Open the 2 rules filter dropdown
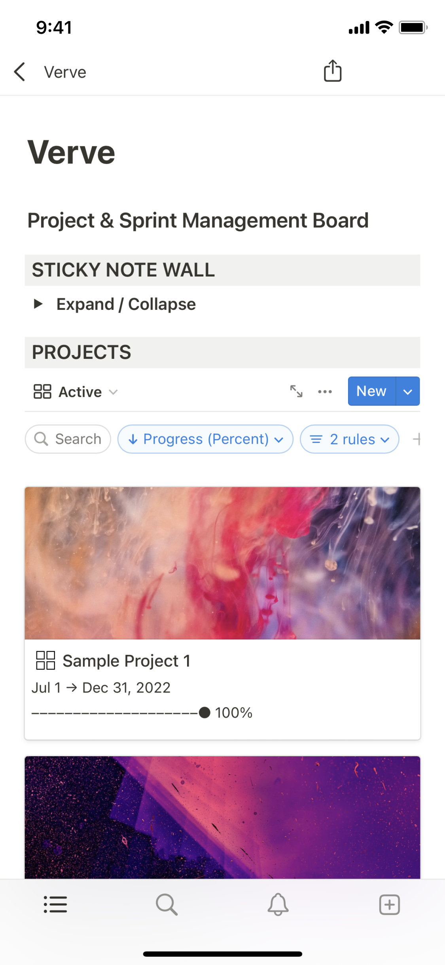This screenshot has width=445, height=965. tap(349, 439)
